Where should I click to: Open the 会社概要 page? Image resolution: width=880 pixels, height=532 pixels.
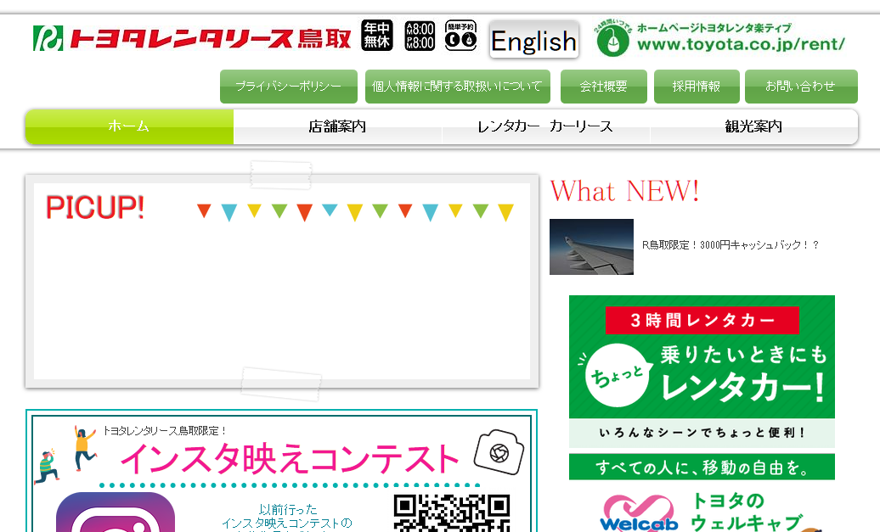pos(603,87)
